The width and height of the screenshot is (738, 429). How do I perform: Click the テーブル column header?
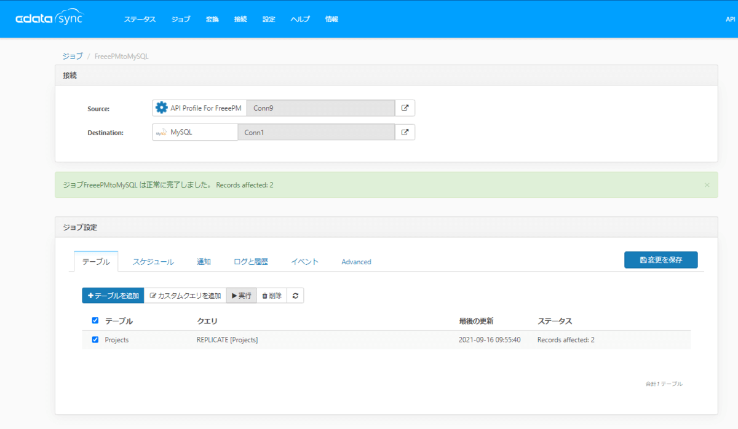click(119, 321)
